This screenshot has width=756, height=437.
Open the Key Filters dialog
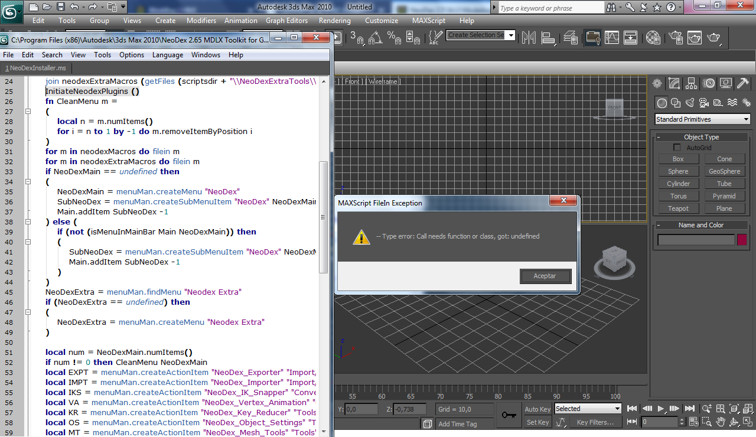point(595,422)
